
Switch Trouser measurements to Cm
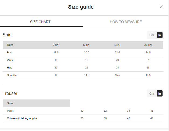152,94
